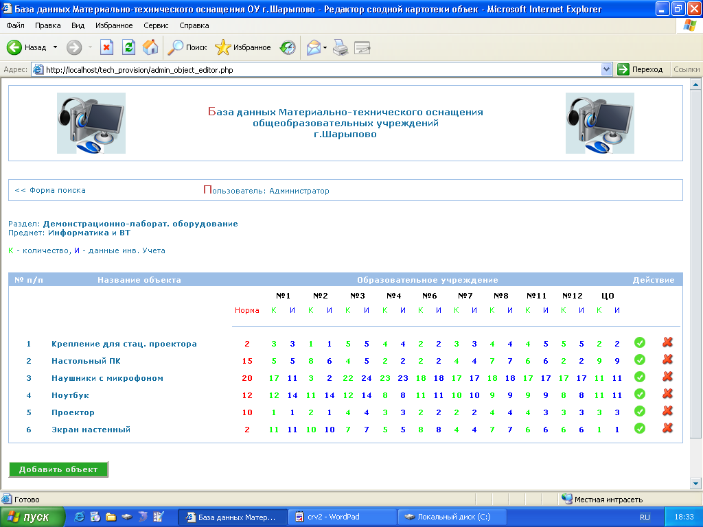Click red delete cross for Проектор row
The image size is (703, 527).
pos(667,411)
